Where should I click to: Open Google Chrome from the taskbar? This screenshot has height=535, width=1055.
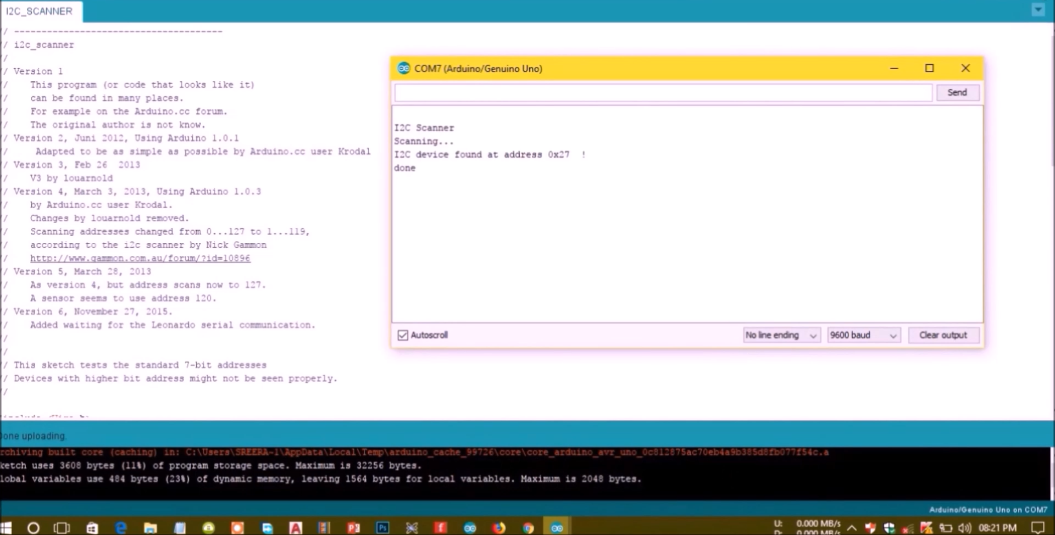click(x=528, y=527)
